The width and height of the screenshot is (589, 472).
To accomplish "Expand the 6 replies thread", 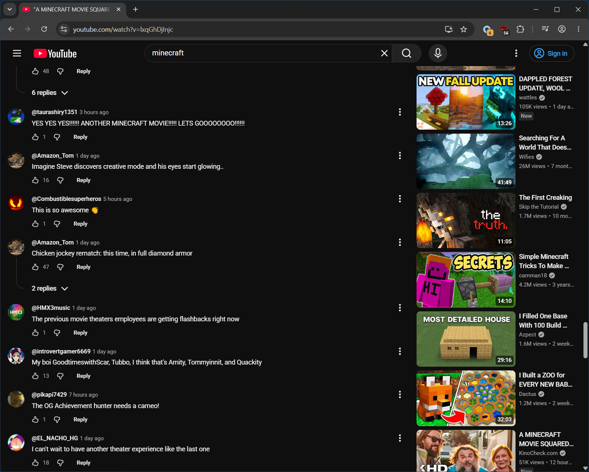I will pos(50,93).
